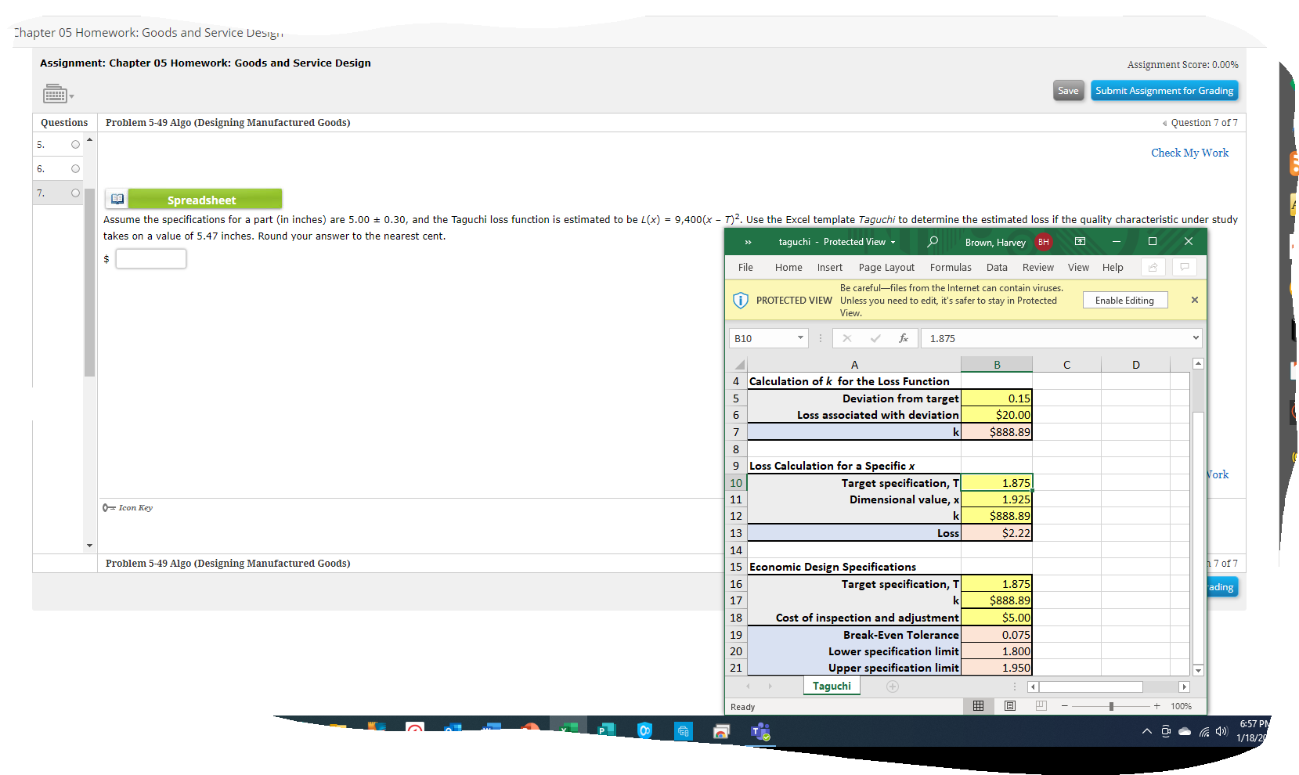Show hidden system tray icons

click(1147, 731)
